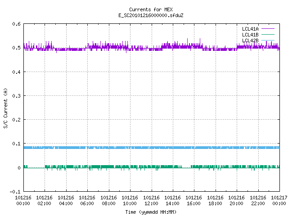The image size is (288, 216).
Task: Click the 101216 14:00 x-axis tick label
Action: pyautogui.click(x=172, y=200)
